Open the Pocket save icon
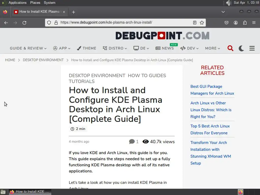Image resolution: width=260 pixels, height=195 pixels. (226, 23)
